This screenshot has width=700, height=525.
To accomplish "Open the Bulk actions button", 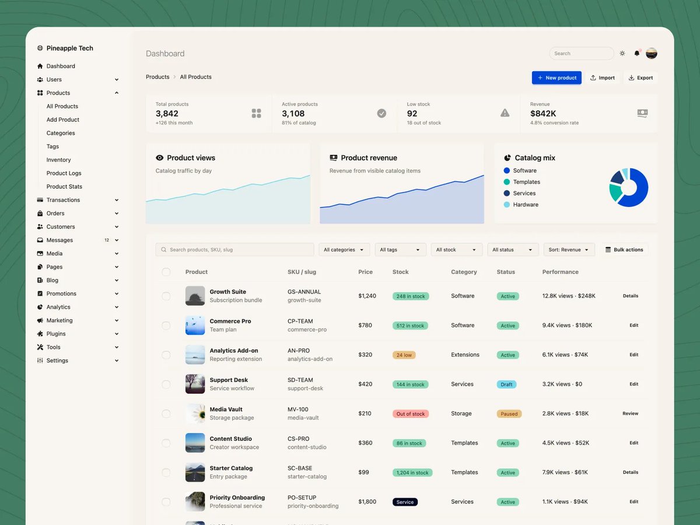I will pos(624,250).
